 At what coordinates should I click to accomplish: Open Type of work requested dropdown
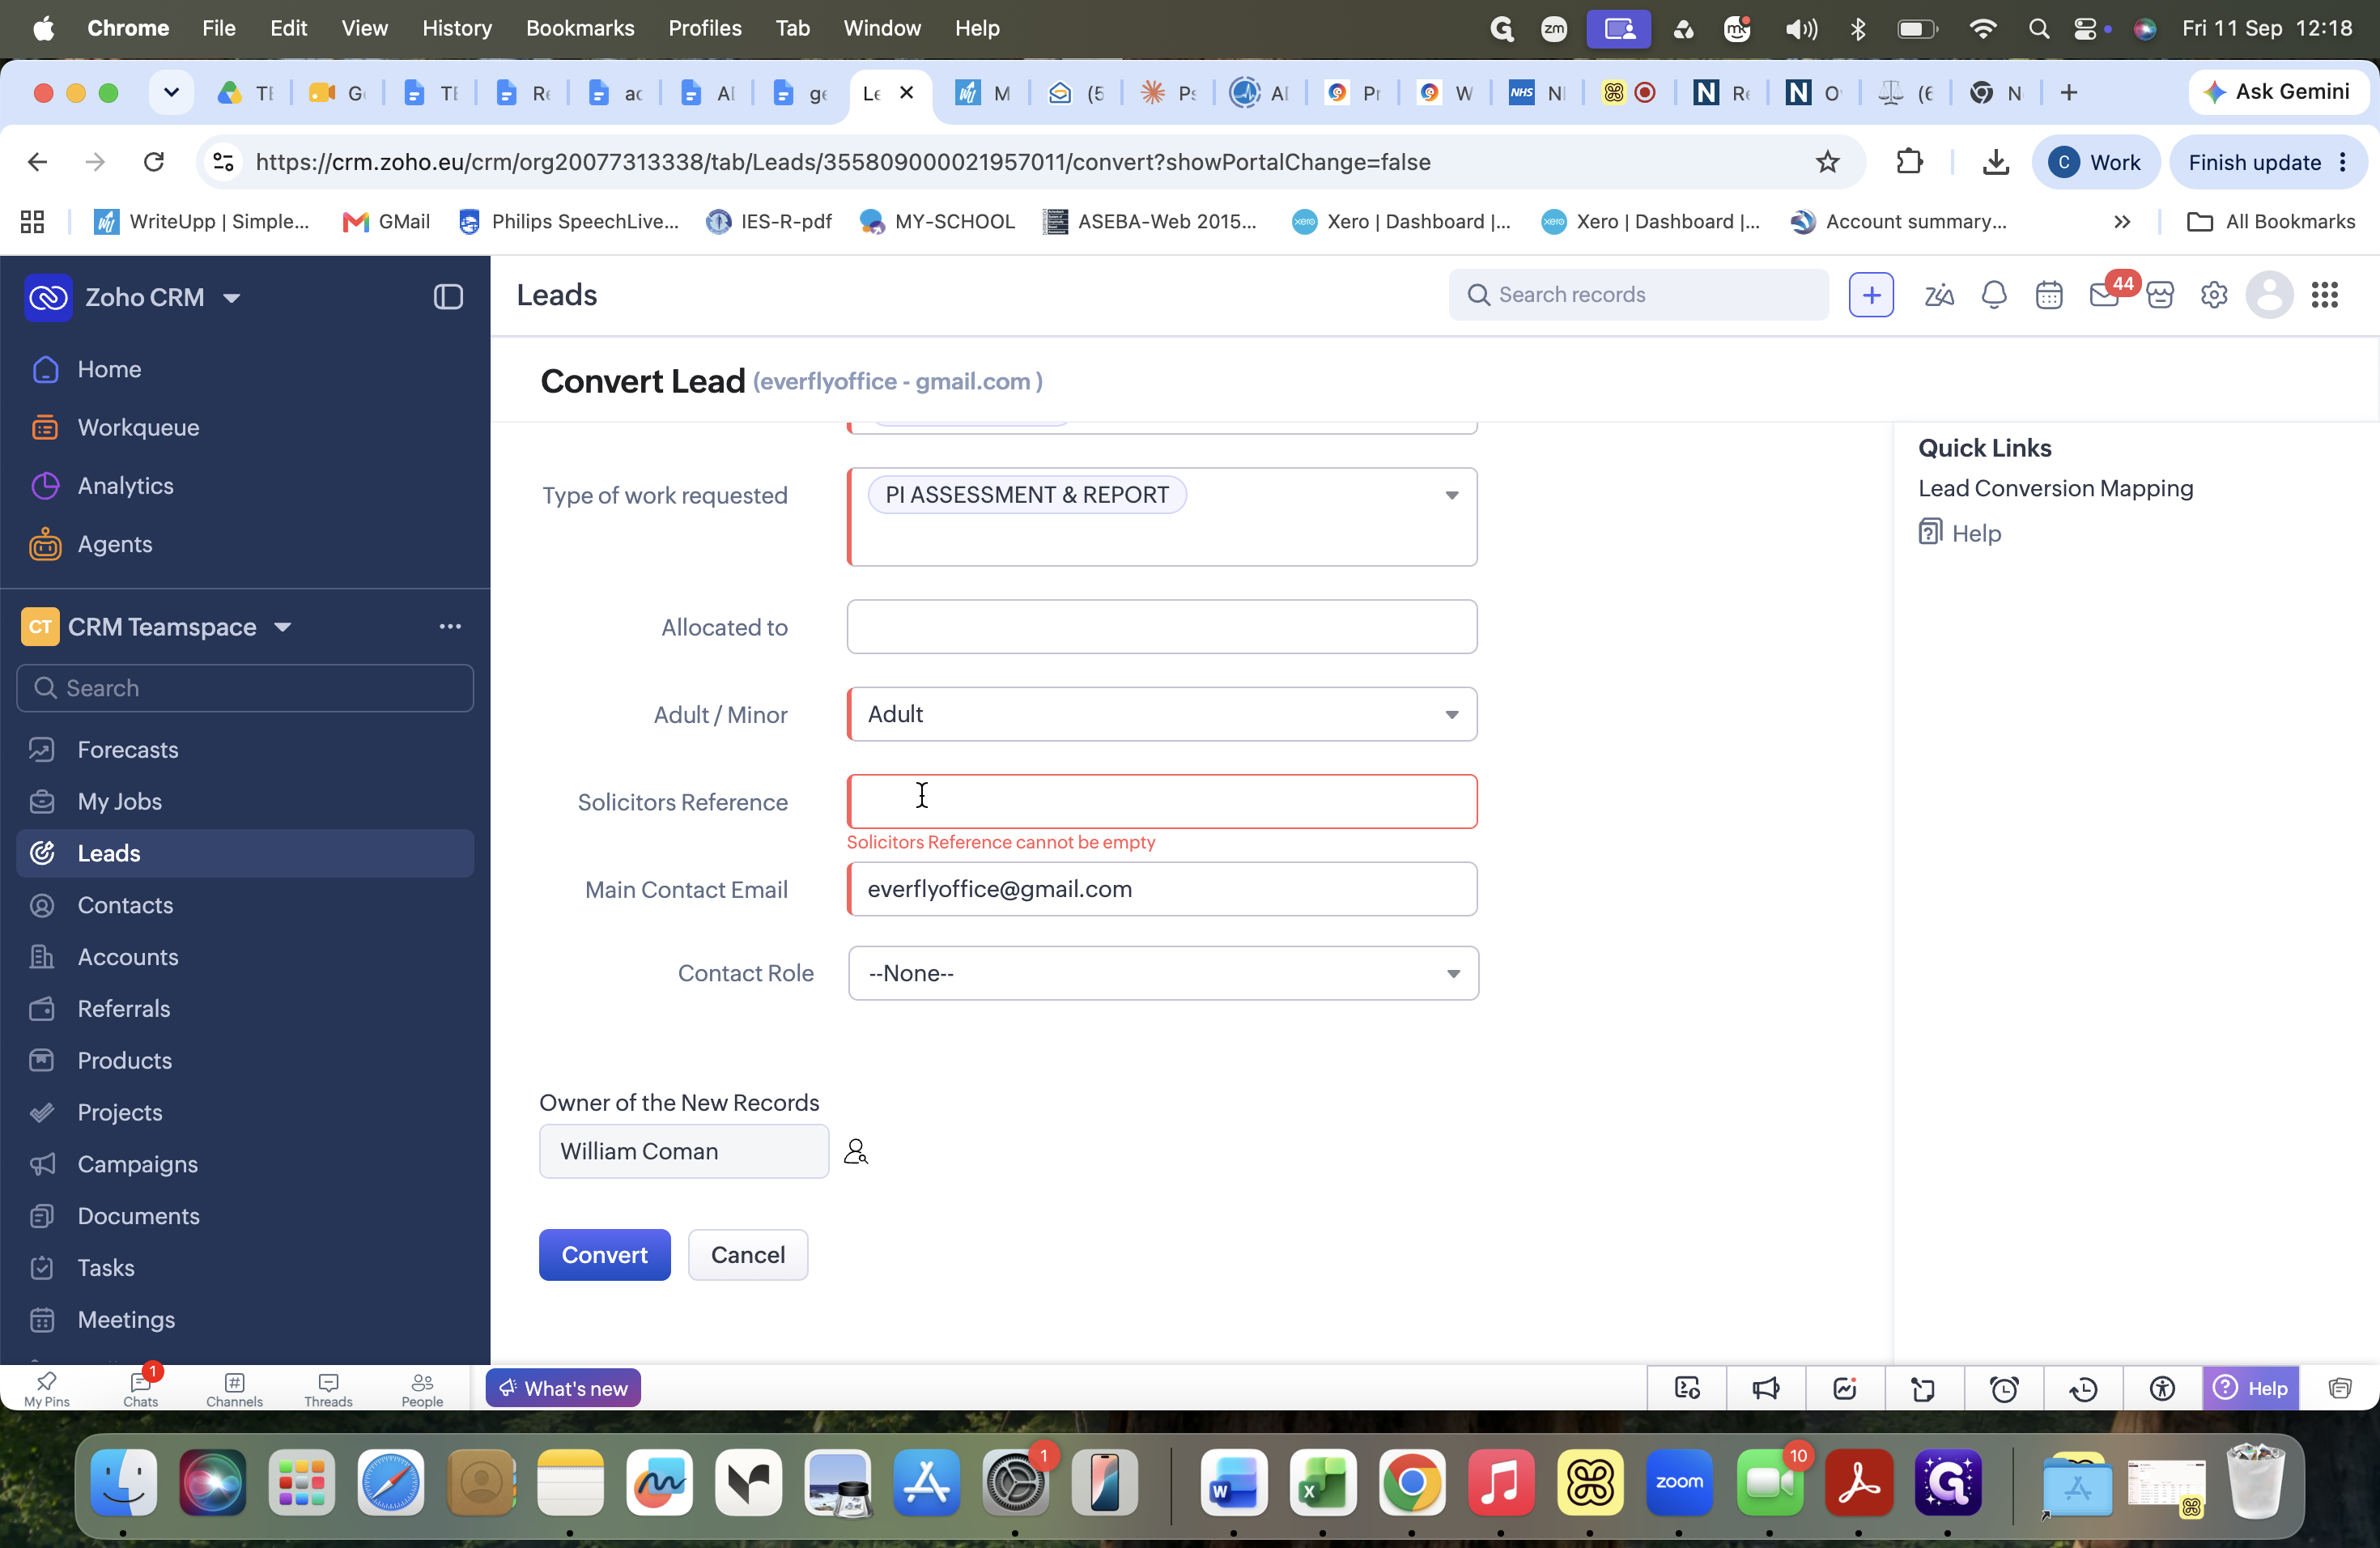[1451, 495]
